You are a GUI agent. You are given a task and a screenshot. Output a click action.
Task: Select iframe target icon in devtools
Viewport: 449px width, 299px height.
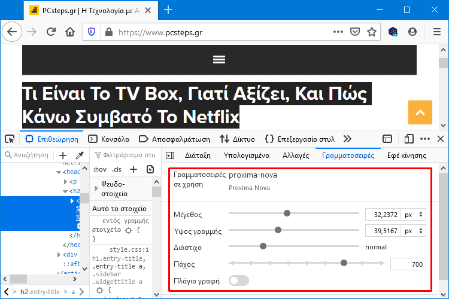pyautogui.click(x=387, y=139)
